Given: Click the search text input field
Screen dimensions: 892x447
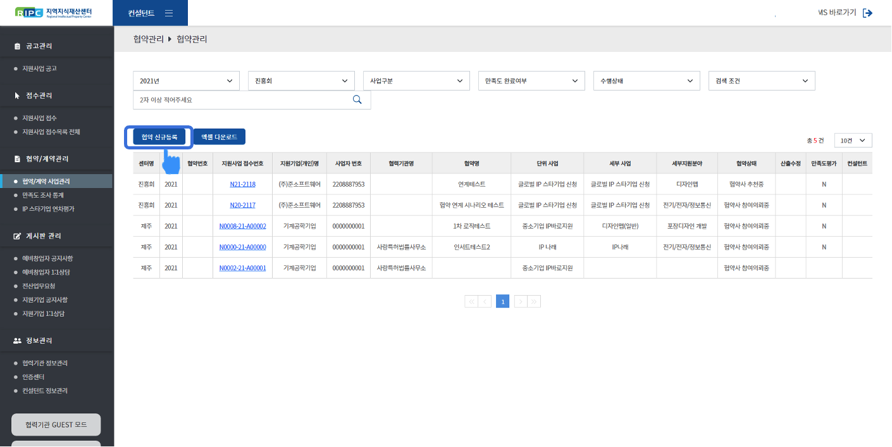Looking at the screenshot, I should tap(240, 100).
